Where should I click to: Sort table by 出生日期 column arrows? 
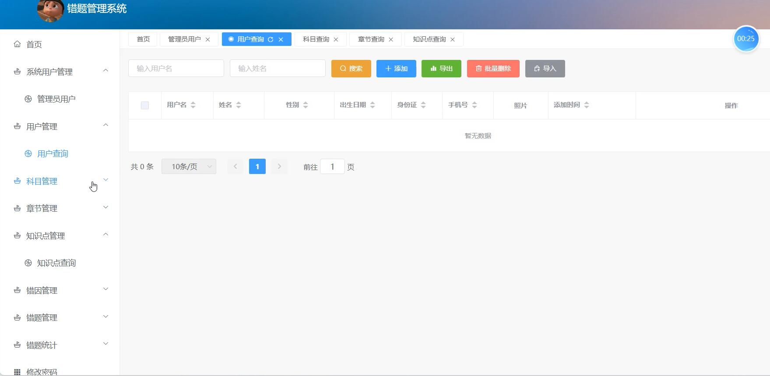click(x=373, y=105)
